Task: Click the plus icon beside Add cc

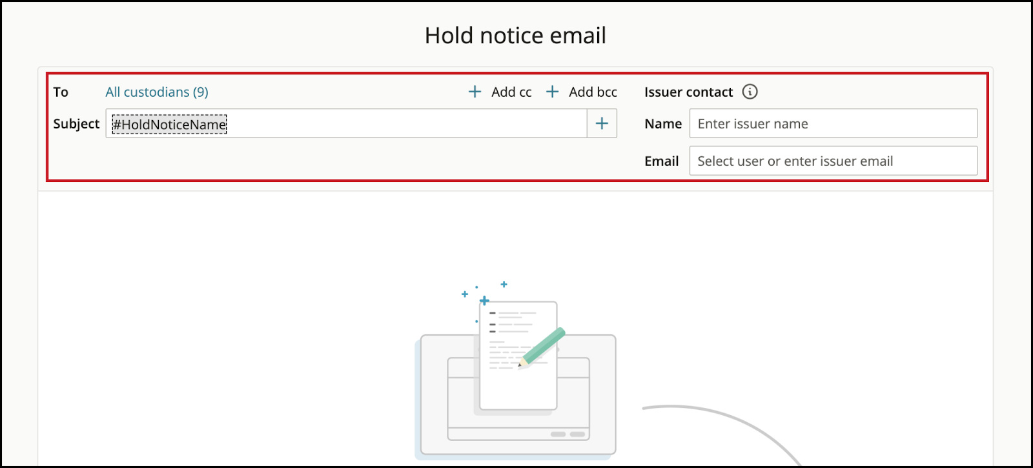Action: coord(475,92)
